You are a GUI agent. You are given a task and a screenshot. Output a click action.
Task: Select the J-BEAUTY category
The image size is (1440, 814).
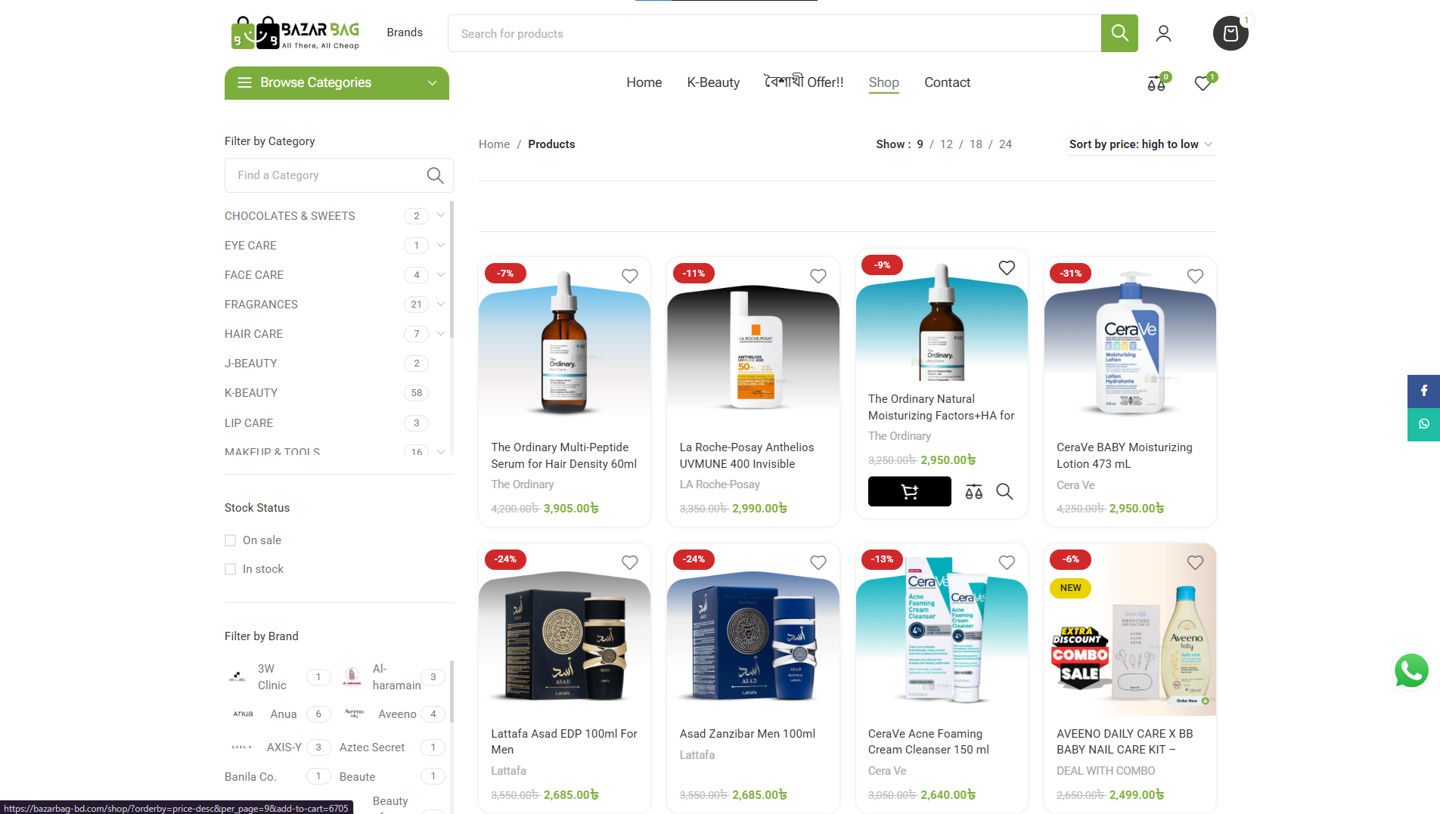tap(251, 364)
